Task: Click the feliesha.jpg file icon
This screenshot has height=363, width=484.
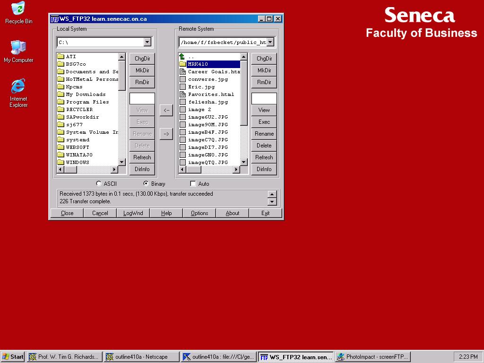Action: [x=183, y=102]
